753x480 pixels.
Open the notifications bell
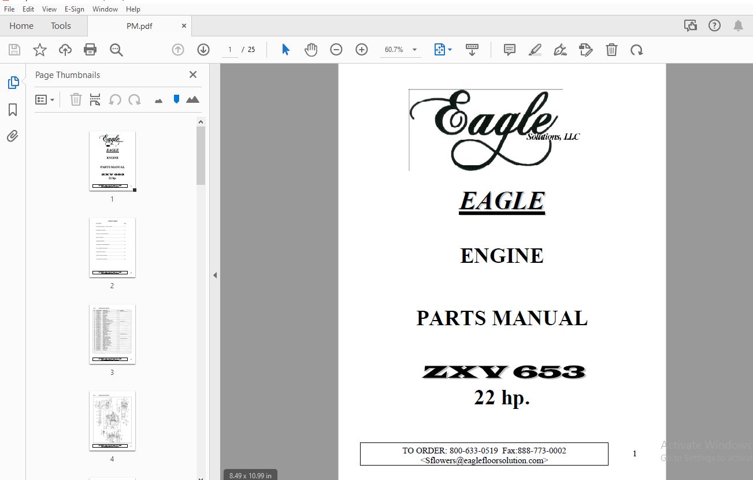(738, 25)
